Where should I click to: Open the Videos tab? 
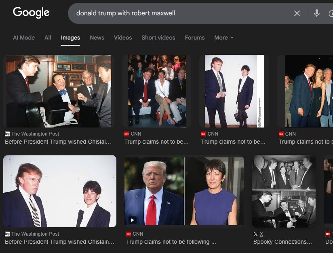pyautogui.click(x=123, y=38)
